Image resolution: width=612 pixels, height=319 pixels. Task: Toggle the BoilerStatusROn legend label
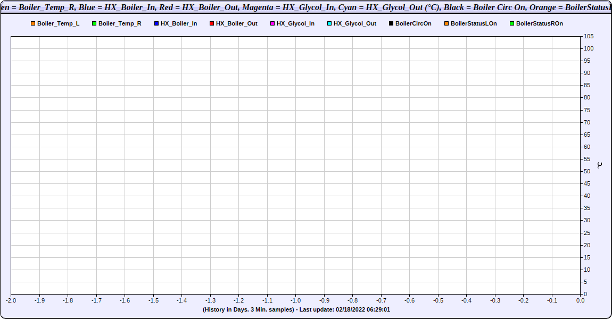tap(540, 23)
